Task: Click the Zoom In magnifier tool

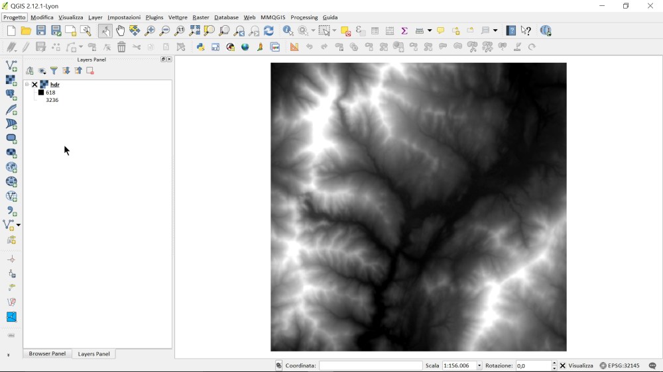Action: pos(150,30)
